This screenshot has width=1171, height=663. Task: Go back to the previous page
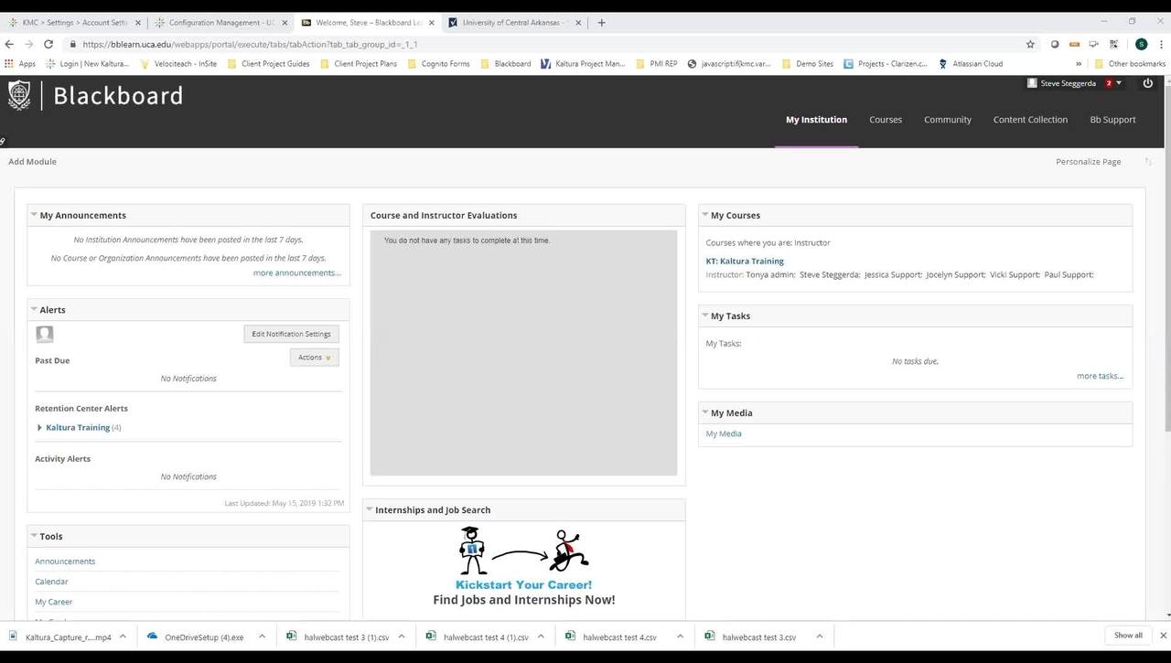tap(10, 44)
